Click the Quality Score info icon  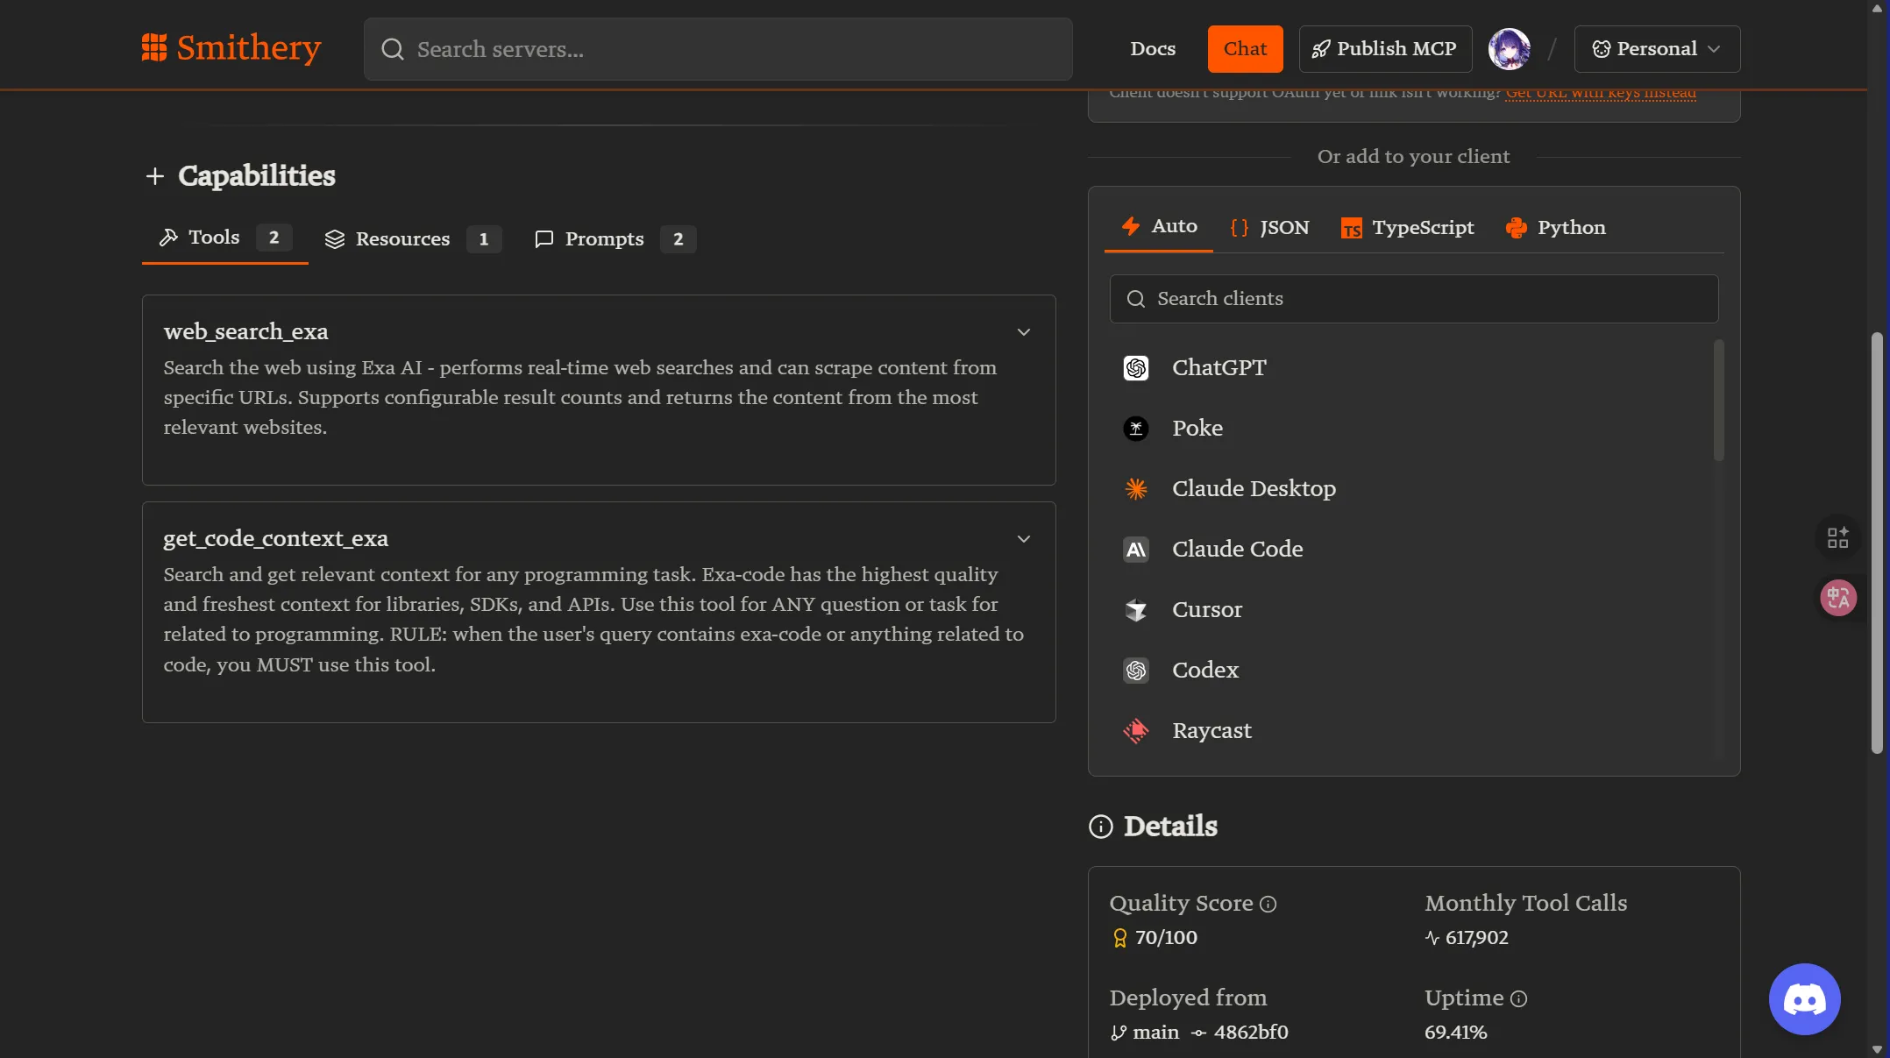[1268, 904]
